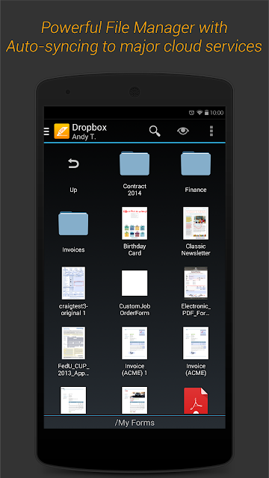Tap the /My Forms path bar
269x478 pixels.
(134, 423)
